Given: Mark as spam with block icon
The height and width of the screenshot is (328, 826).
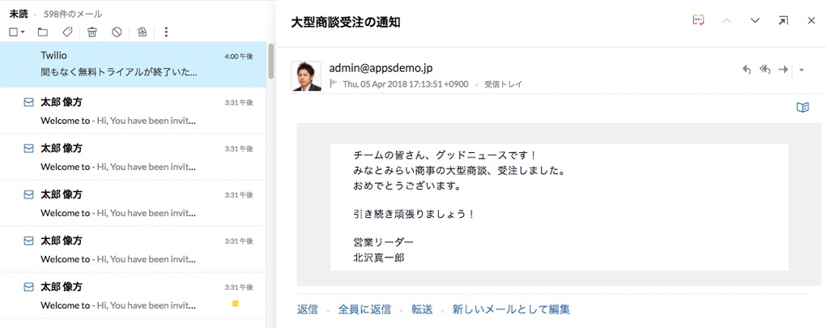Looking at the screenshot, I should point(117,32).
